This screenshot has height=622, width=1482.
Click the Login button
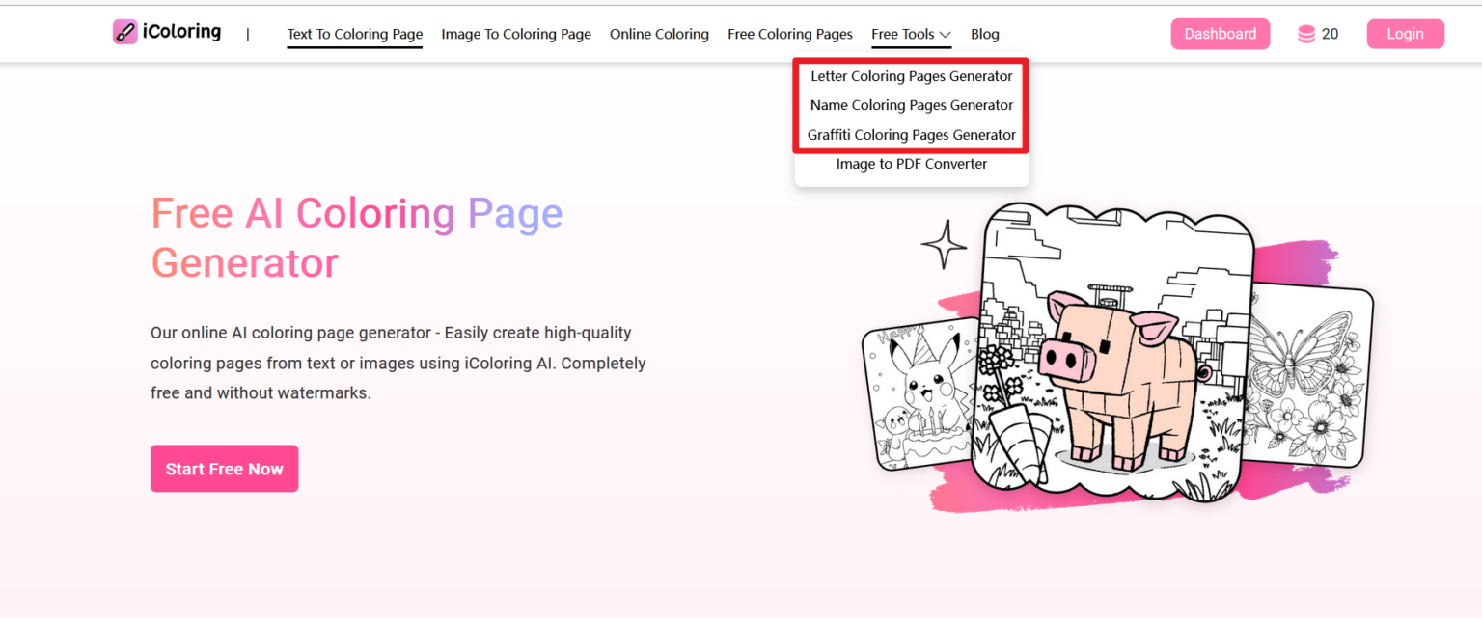pos(1405,33)
